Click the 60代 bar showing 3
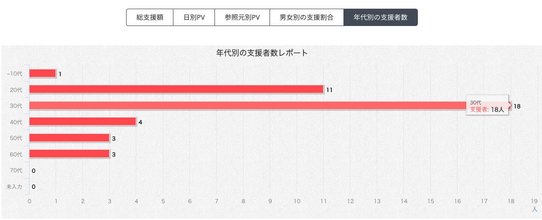 point(69,154)
